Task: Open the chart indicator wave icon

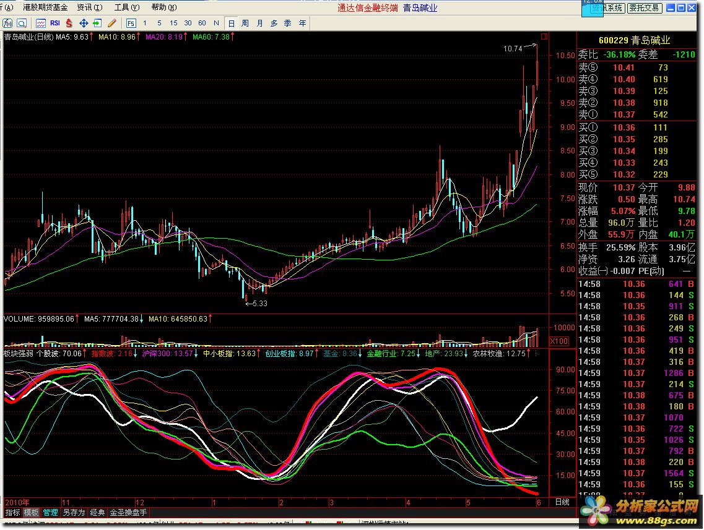Action: [x=40, y=24]
